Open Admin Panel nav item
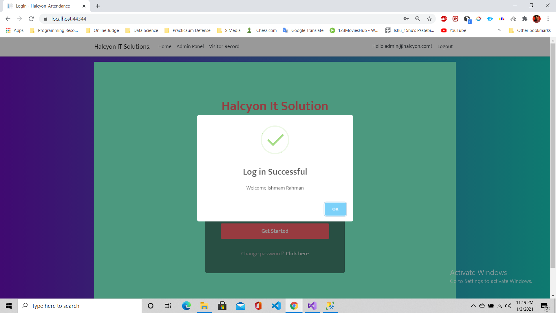 coord(190,46)
